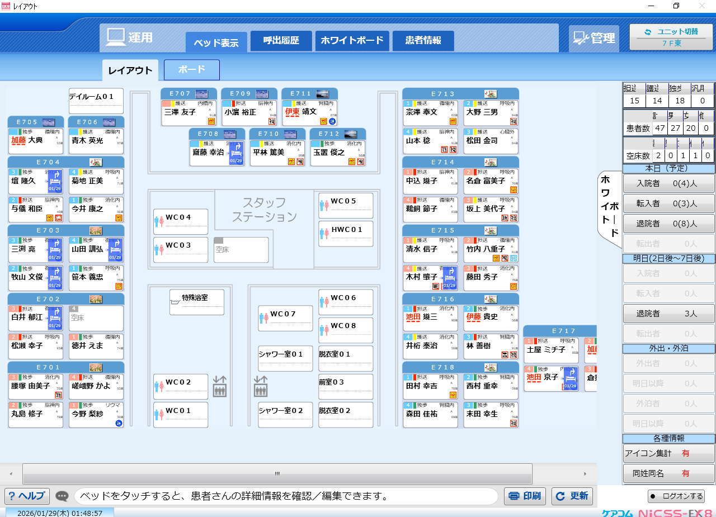
Task: Click the 視 icon on 大野 三男 card
Action: point(514,121)
